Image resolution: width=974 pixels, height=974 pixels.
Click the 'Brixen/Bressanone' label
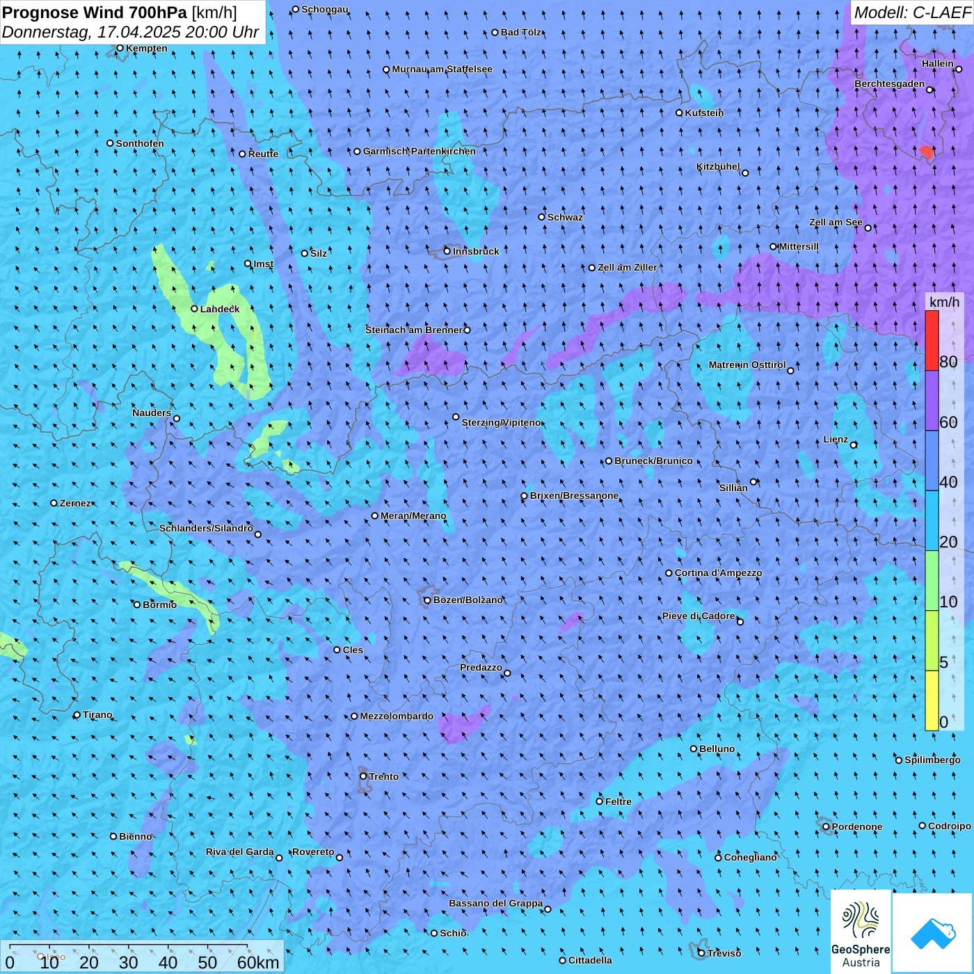click(x=574, y=496)
